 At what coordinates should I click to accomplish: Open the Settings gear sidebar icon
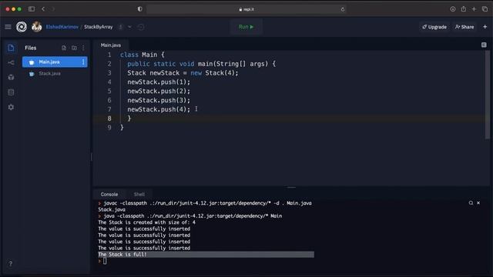point(11,107)
